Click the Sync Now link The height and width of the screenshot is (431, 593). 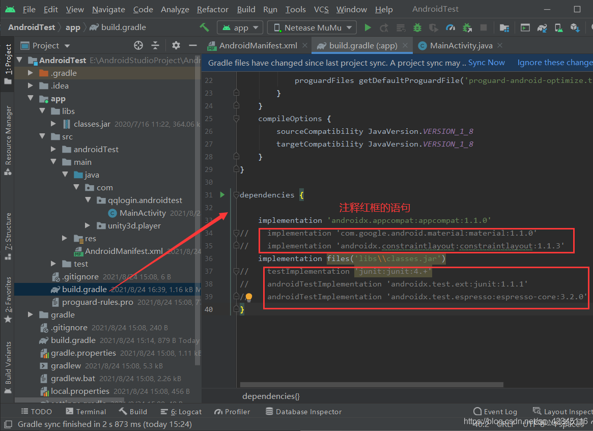(x=488, y=62)
